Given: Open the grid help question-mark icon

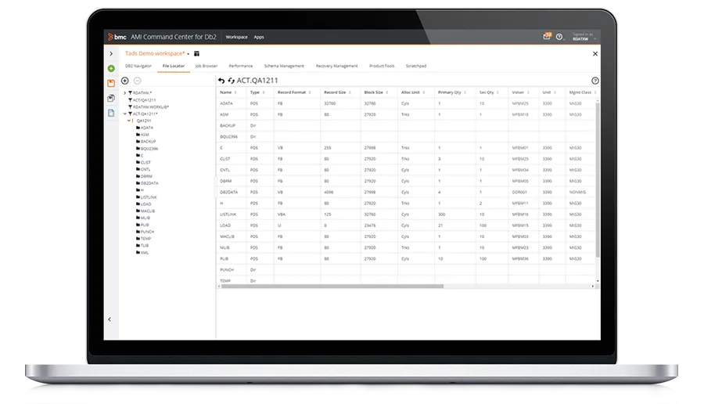Looking at the screenshot, I should click(595, 81).
